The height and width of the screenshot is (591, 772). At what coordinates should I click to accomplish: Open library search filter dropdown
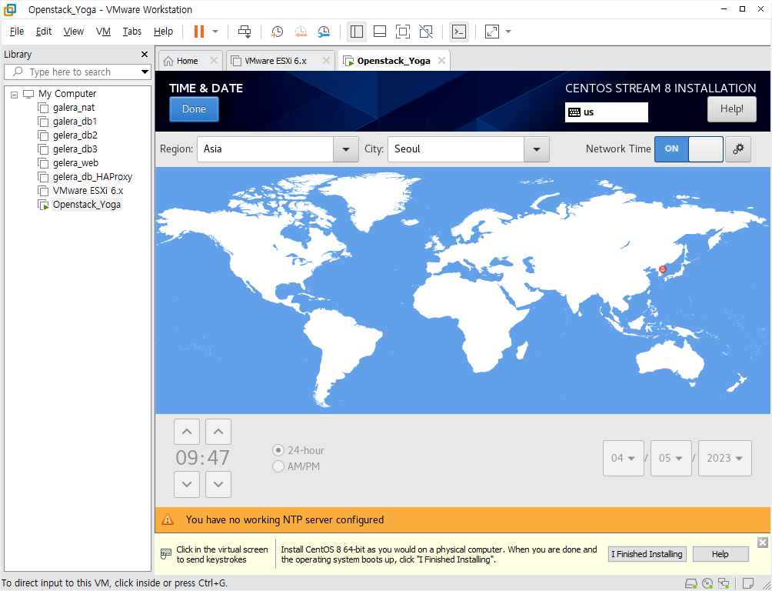[x=145, y=72]
